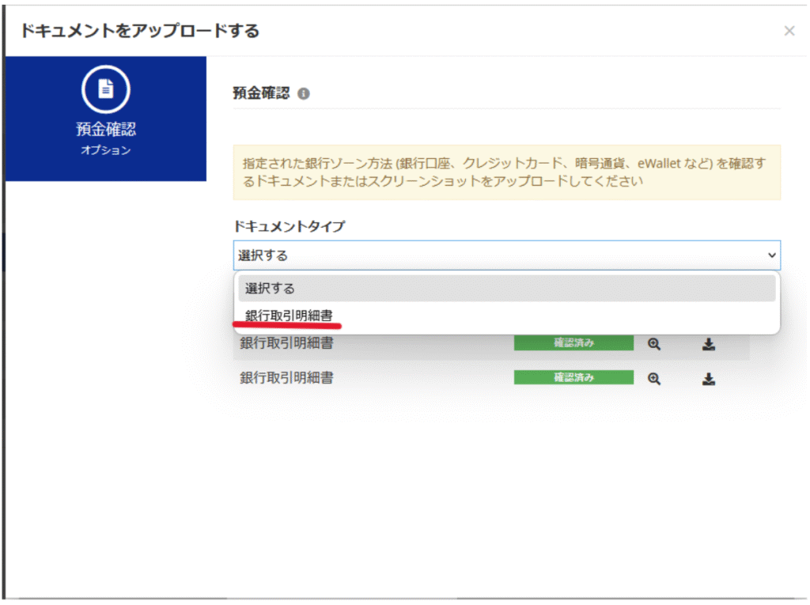810x605 pixels.
Task: Click the ドキュメントをアップロードする dialog title
Action: pos(140,32)
